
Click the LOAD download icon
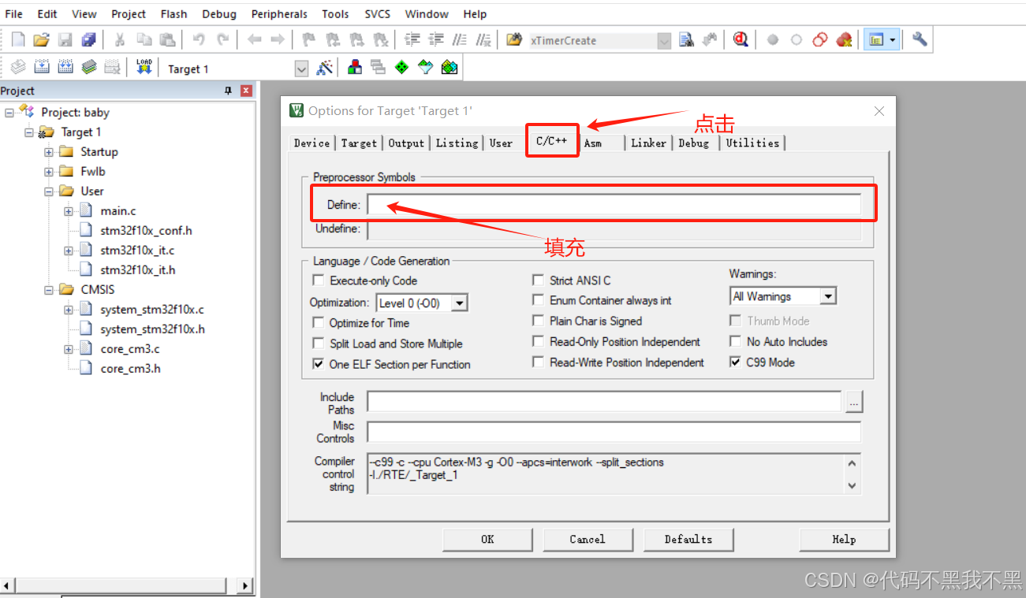(x=144, y=68)
